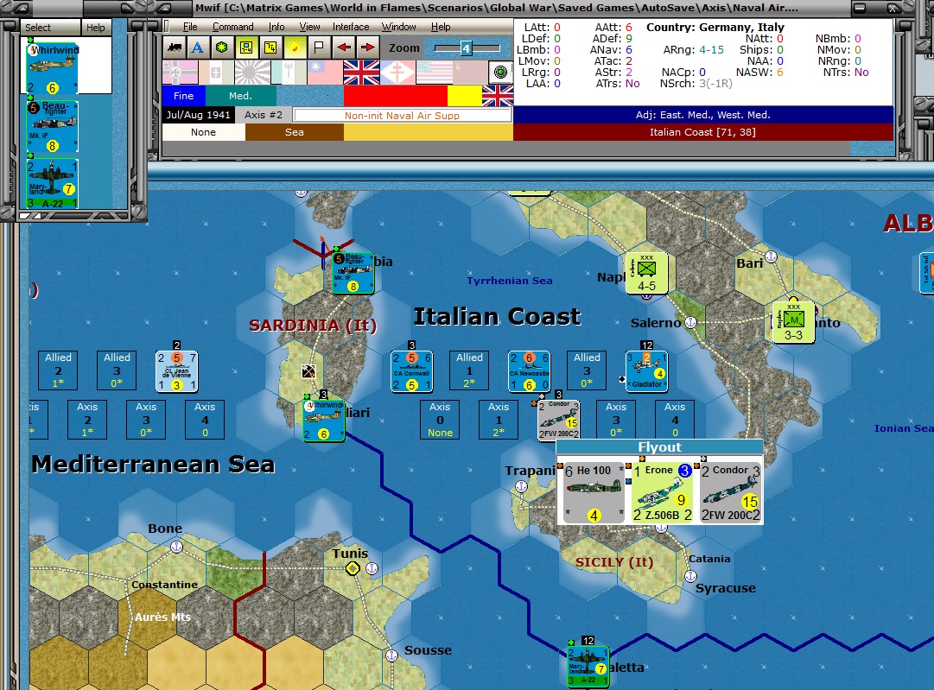934x690 pixels.
Task: Click the Axis 0 None sea box
Action: (440, 420)
